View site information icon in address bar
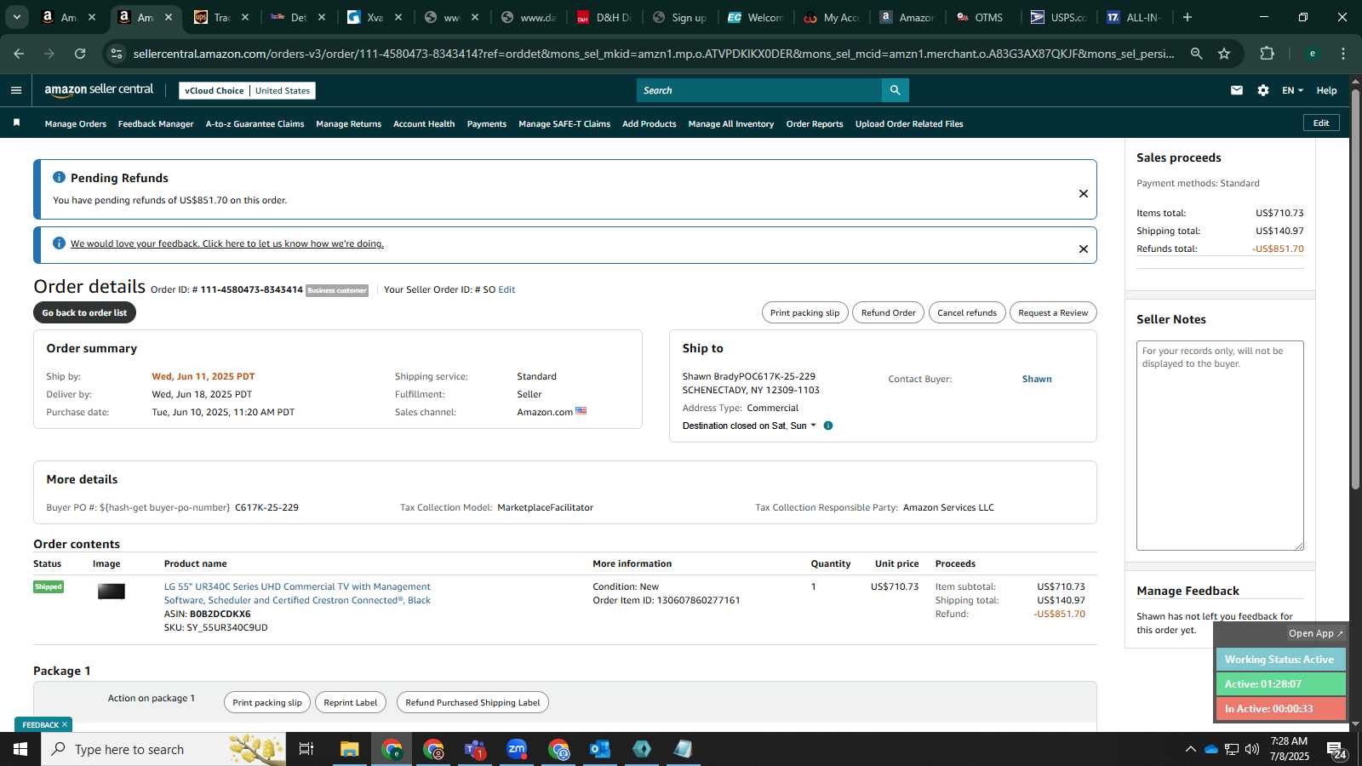This screenshot has width=1362, height=766. (117, 54)
